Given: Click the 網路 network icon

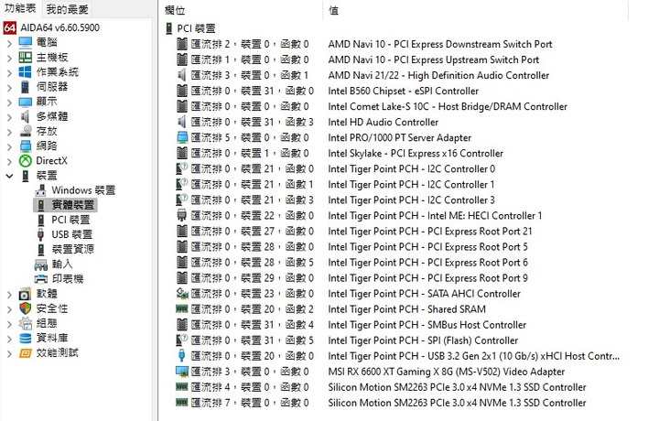Looking at the screenshot, I should [x=26, y=146].
